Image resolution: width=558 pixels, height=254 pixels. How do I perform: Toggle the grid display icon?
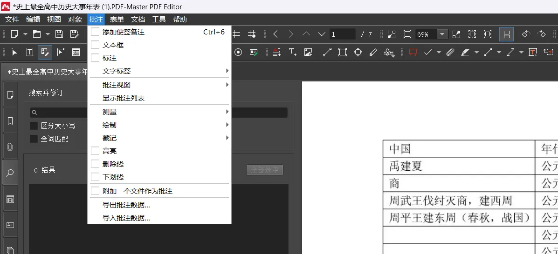(x=237, y=34)
